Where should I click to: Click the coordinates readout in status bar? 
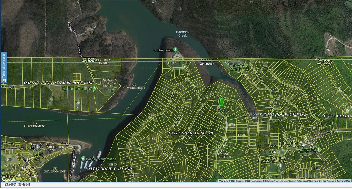(x=17, y=185)
